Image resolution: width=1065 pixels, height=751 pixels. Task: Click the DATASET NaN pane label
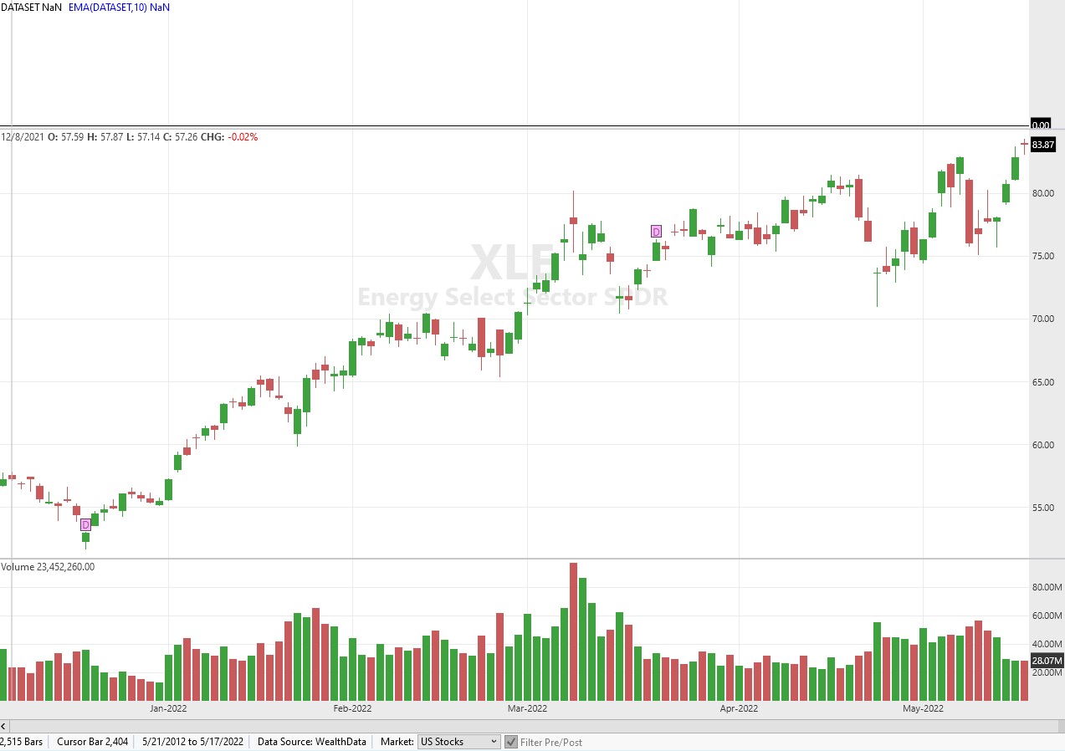tap(31, 6)
